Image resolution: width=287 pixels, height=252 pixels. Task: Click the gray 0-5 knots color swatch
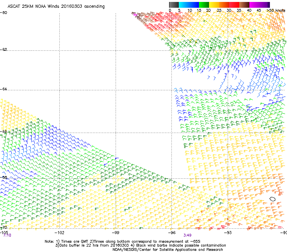[174, 5]
